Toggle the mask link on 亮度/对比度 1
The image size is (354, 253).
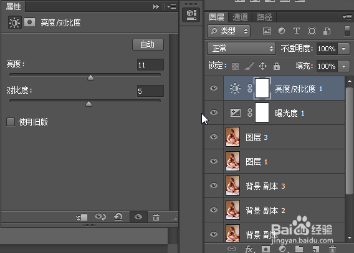249,88
